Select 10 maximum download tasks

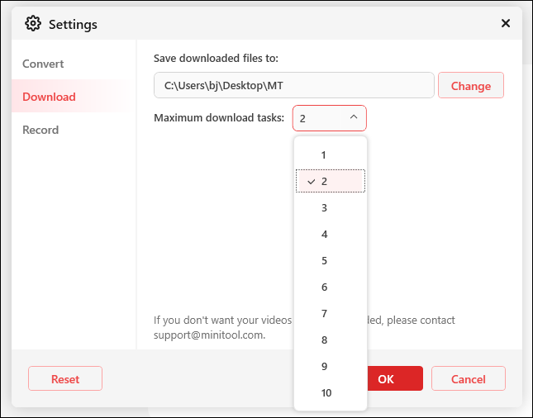tap(330, 392)
